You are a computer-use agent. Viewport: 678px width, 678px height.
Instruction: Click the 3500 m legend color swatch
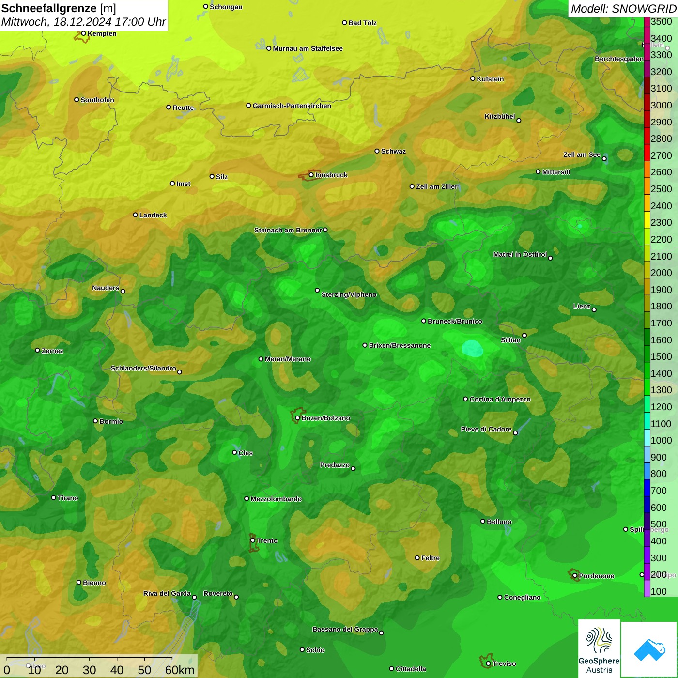tap(647, 22)
